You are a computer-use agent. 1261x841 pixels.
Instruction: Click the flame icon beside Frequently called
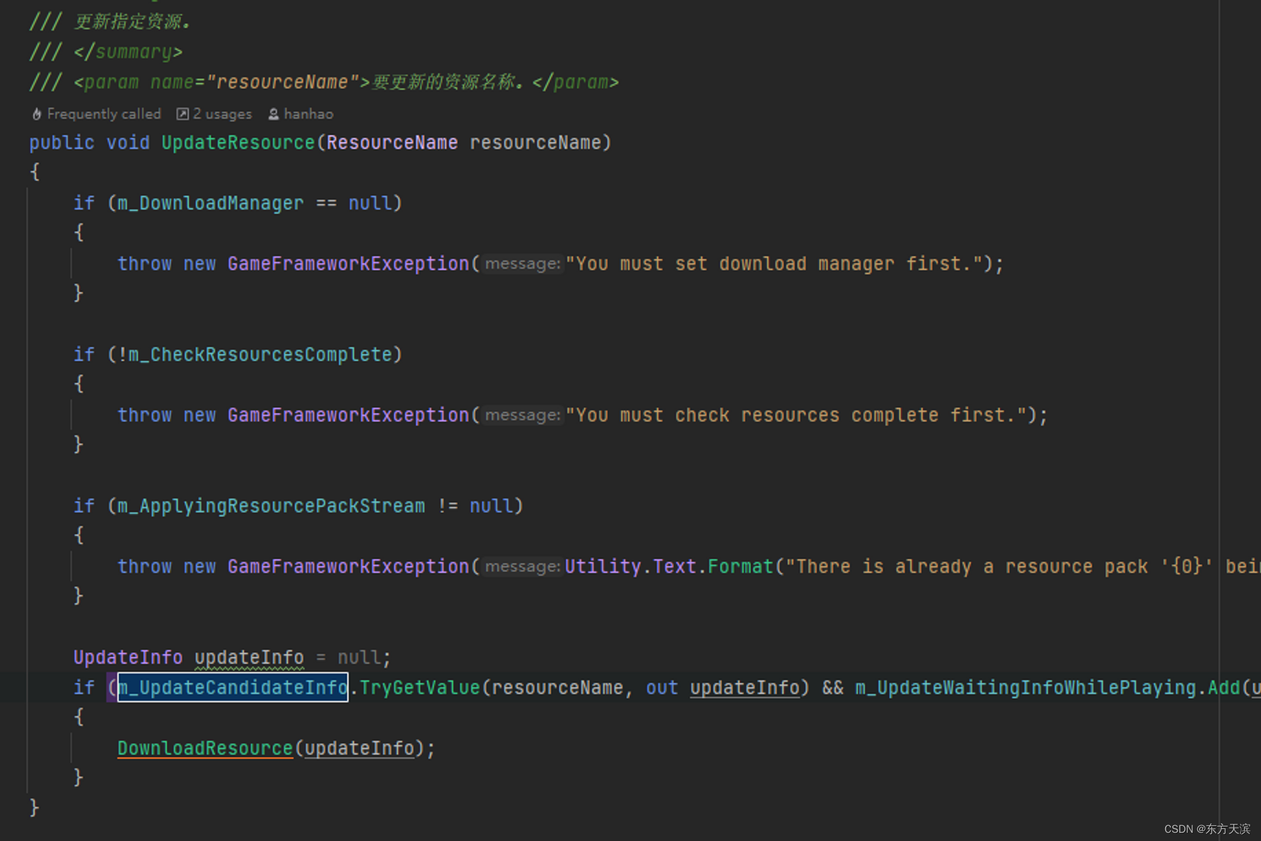click(x=37, y=114)
